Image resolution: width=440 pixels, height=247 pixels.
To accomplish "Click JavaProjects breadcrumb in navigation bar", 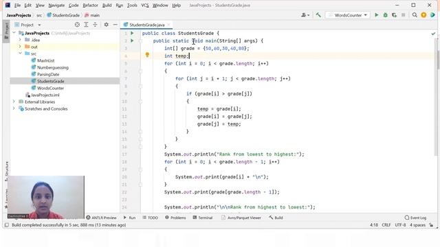I will pos(19,15).
